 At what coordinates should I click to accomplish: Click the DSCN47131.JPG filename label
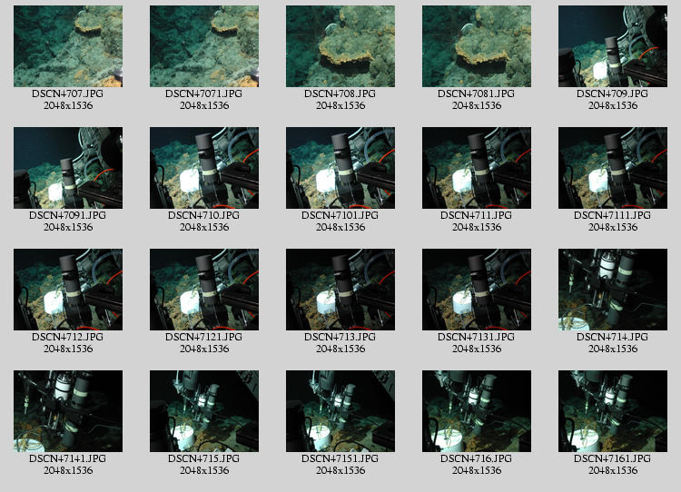tap(477, 337)
